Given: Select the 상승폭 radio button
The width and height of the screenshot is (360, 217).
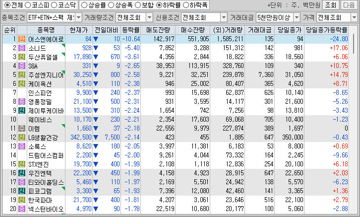Looking at the screenshot, I should click(111, 5).
